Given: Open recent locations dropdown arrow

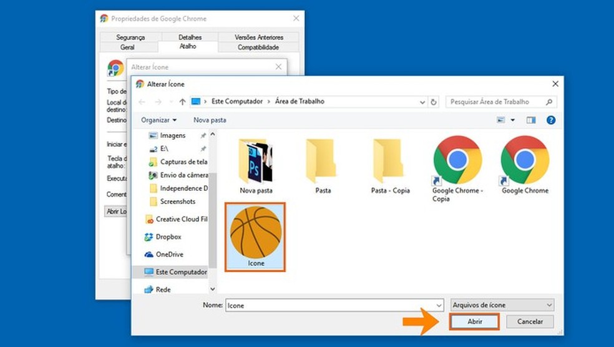Looking at the screenshot, I should coord(171,102).
